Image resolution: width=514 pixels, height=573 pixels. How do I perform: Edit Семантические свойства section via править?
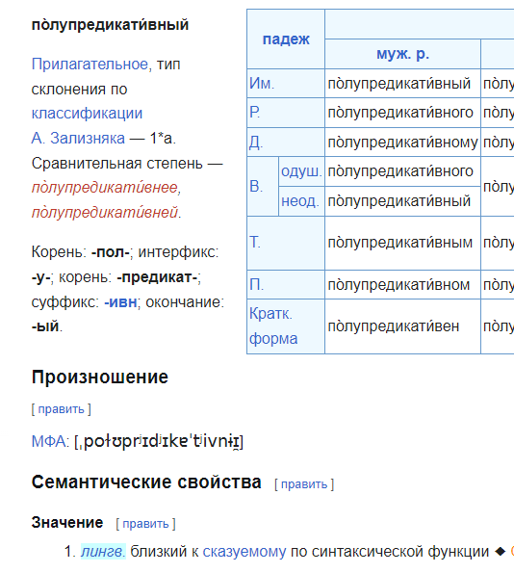coord(304,484)
